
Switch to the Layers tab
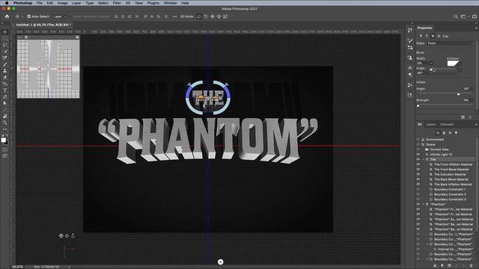pos(431,125)
